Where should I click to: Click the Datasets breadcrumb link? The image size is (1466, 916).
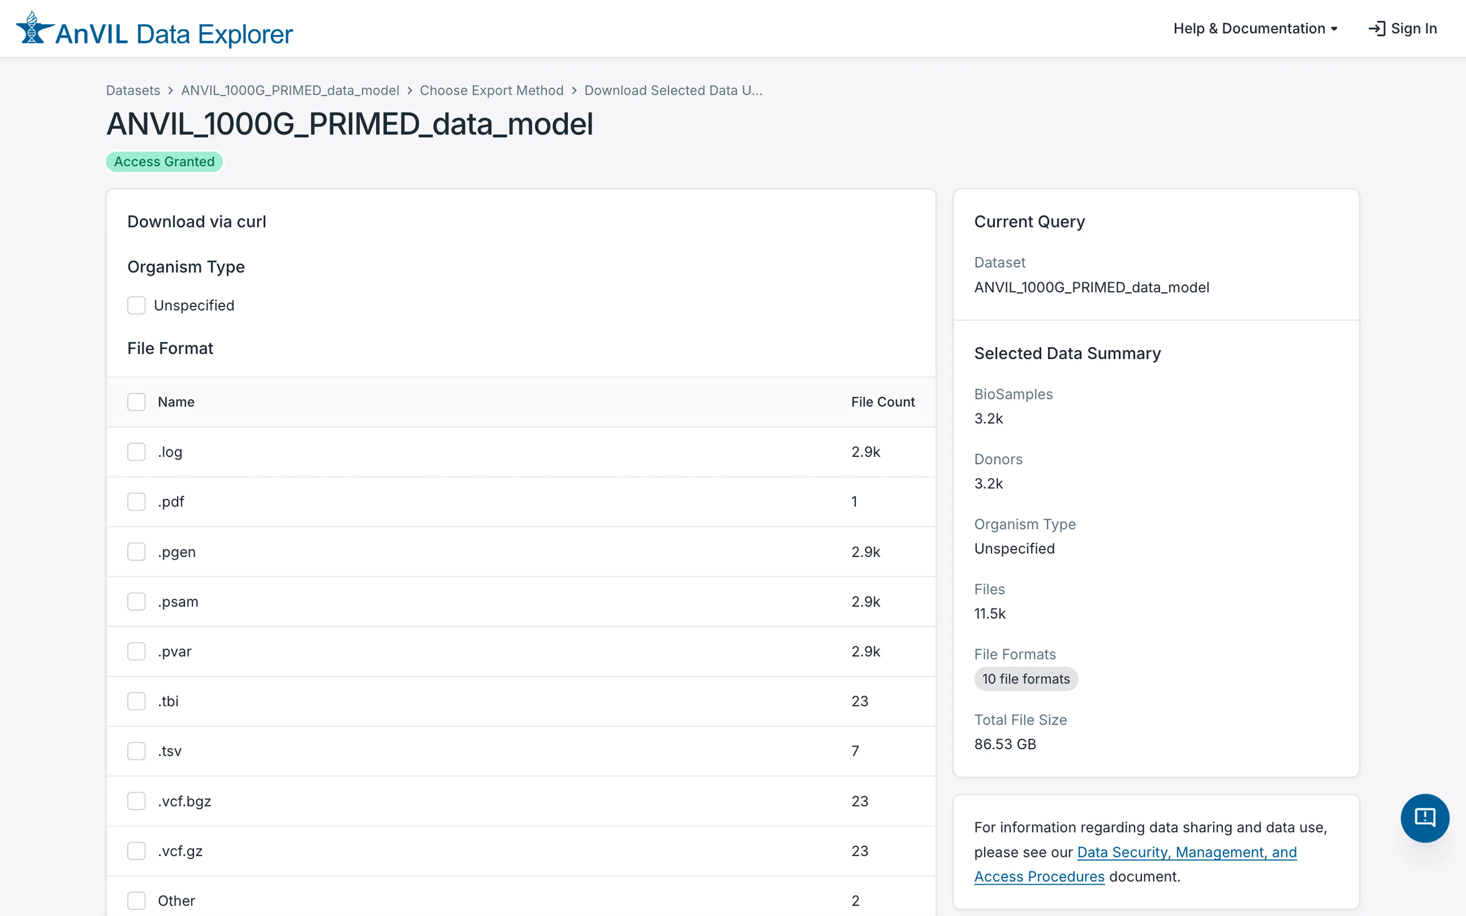click(133, 90)
